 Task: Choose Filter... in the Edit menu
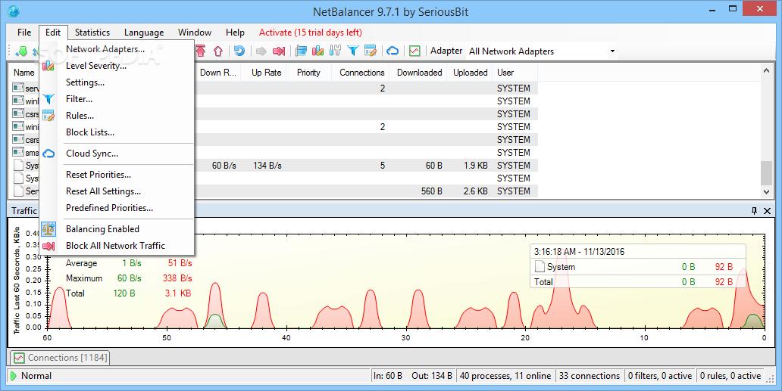80,99
